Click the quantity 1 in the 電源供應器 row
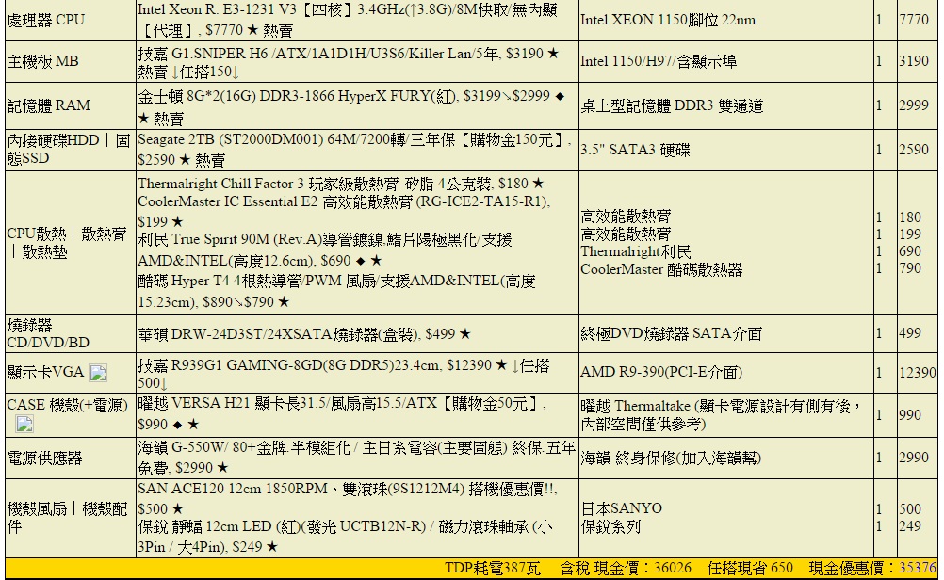The image size is (944, 580). pyautogui.click(x=879, y=458)
